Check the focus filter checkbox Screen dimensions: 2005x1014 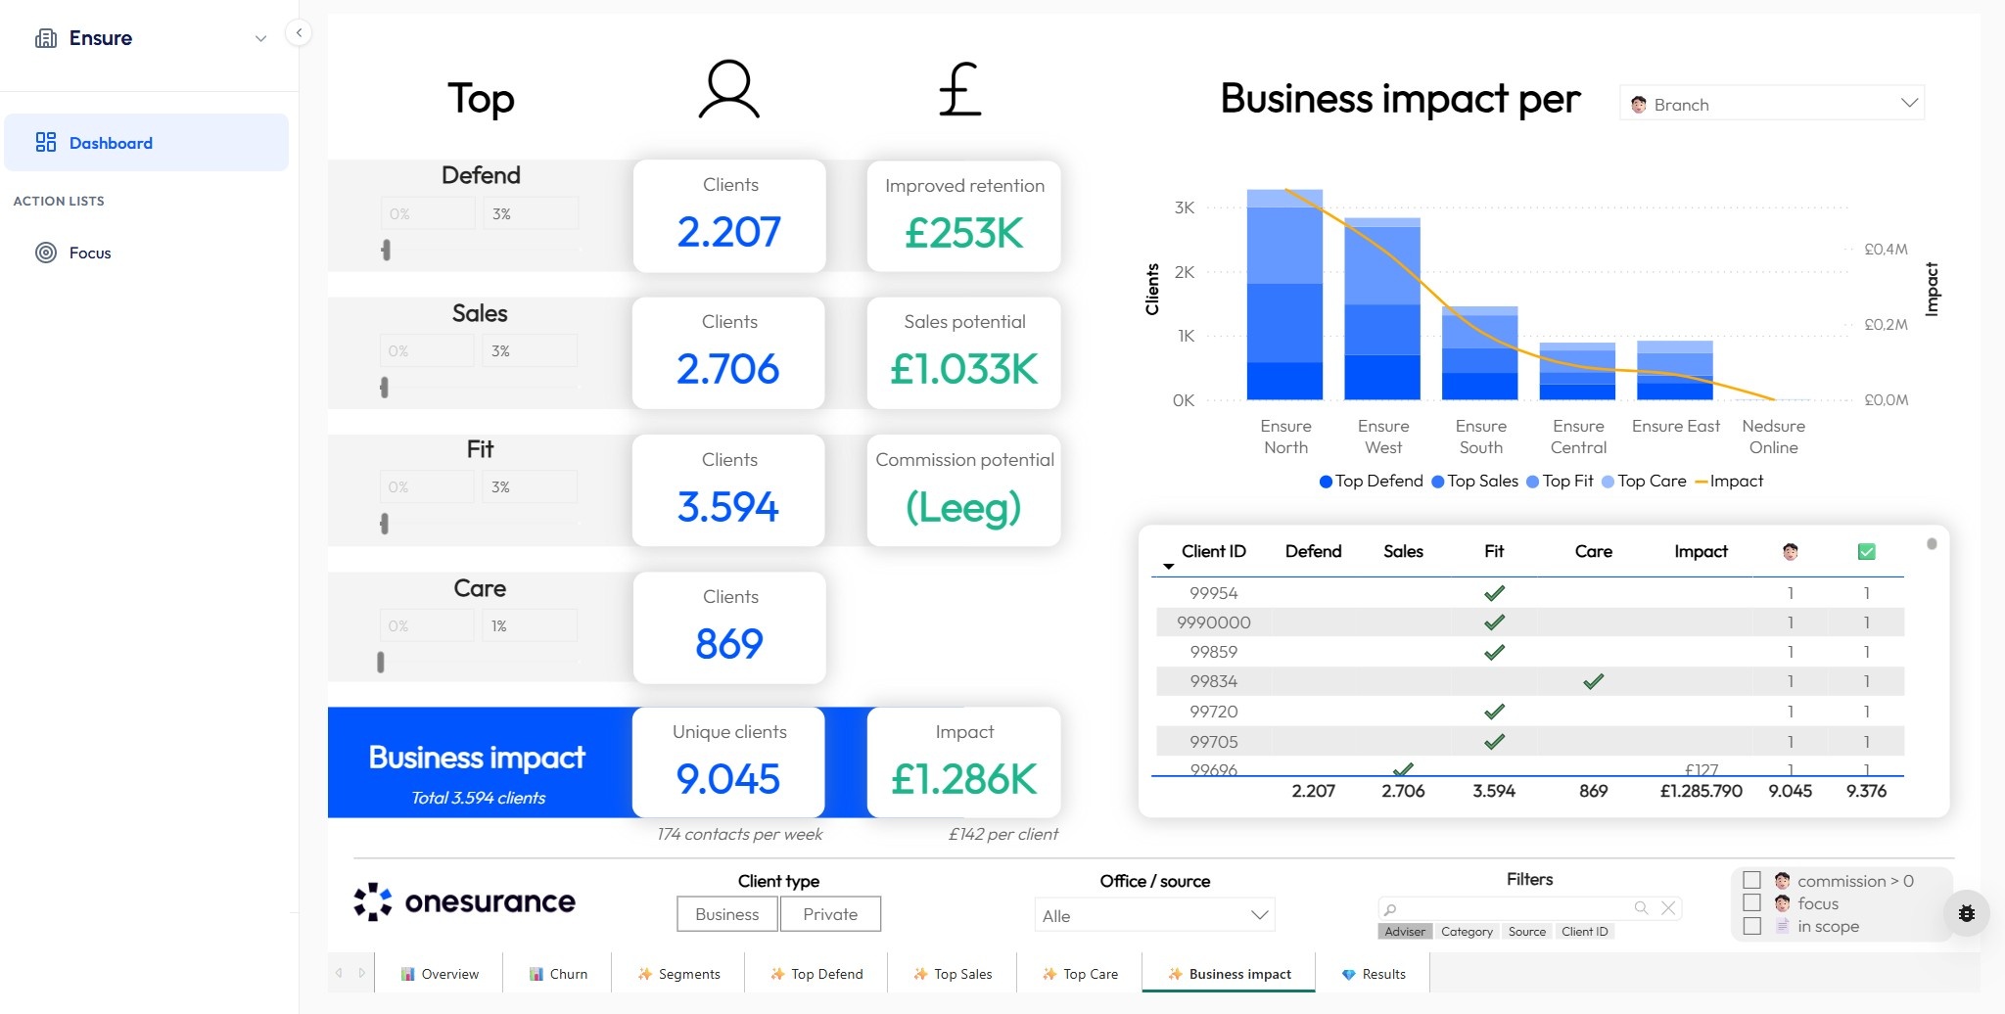(x=1750, y=902)
